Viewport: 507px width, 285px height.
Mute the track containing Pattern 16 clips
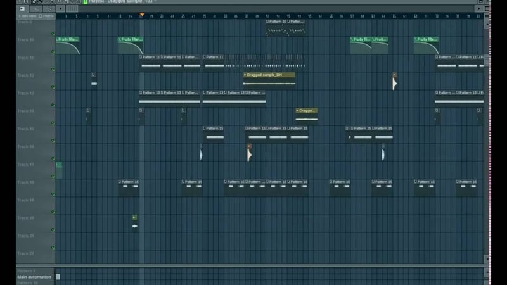[53, 194]
